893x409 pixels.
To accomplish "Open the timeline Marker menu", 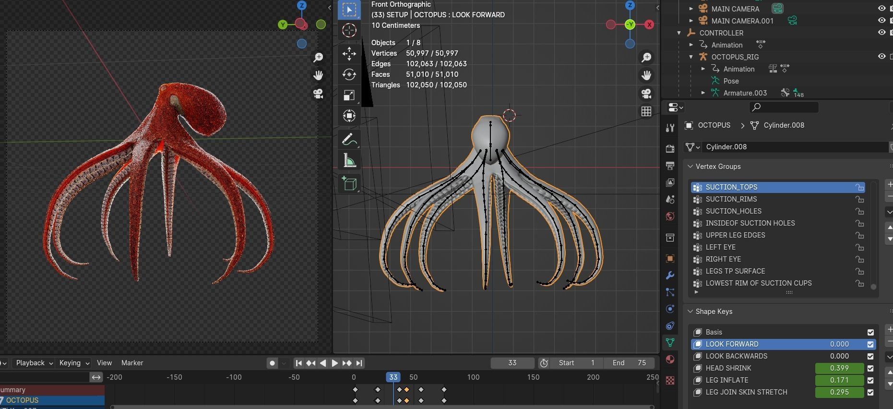I will pyautogui.click(x=132, y=363).
